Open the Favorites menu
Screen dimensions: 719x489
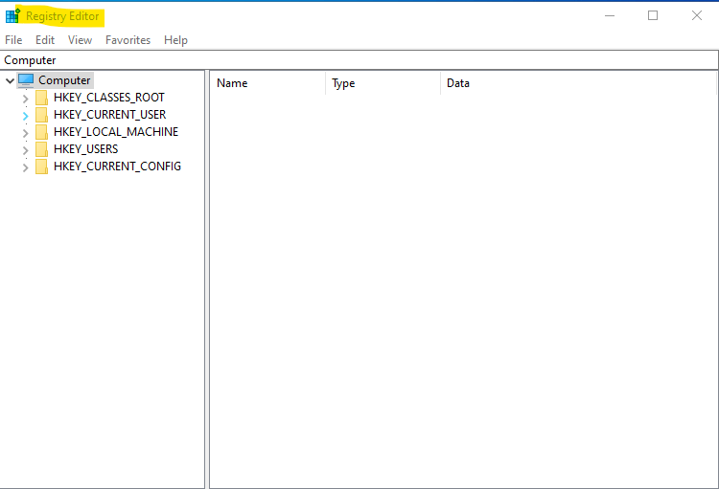(x=128, y=40)
